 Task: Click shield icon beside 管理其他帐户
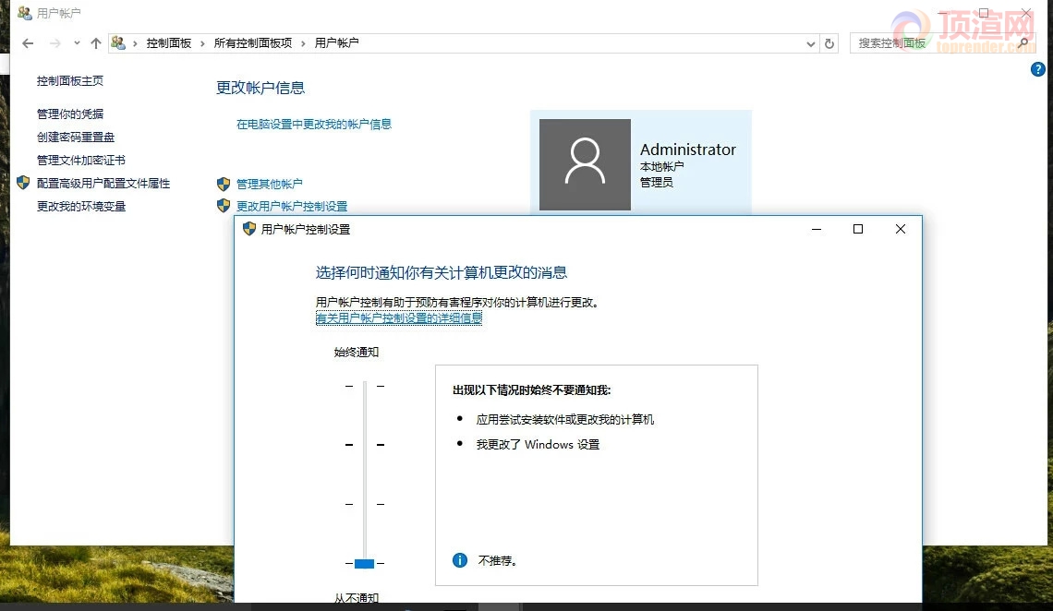224,184
